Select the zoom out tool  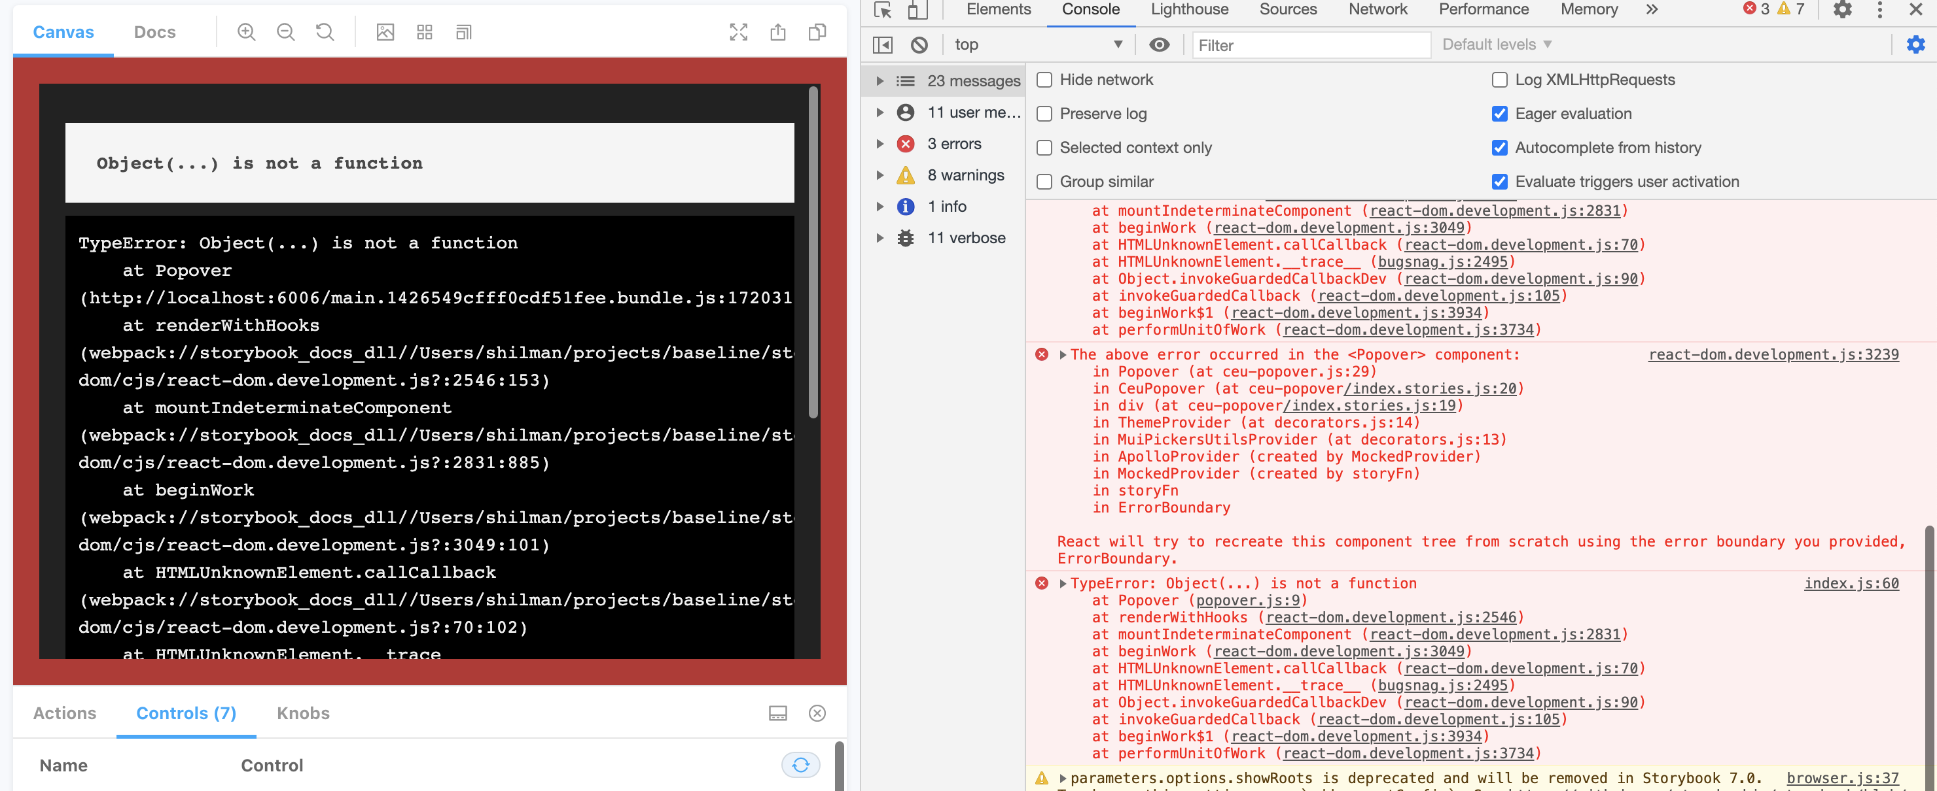[x=285, y=31]
